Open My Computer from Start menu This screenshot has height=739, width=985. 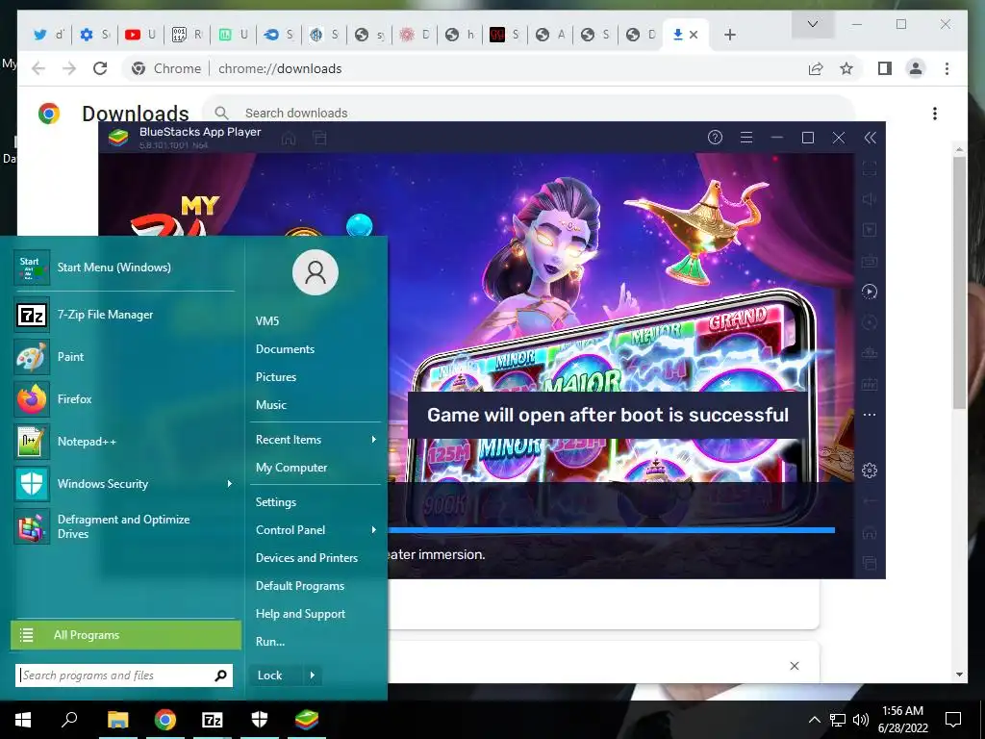[x=291, y=468]
